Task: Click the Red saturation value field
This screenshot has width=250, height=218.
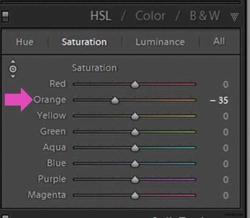Action: pos(226,84)
